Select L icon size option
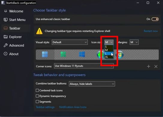163x117 pixels. (109, 53)
